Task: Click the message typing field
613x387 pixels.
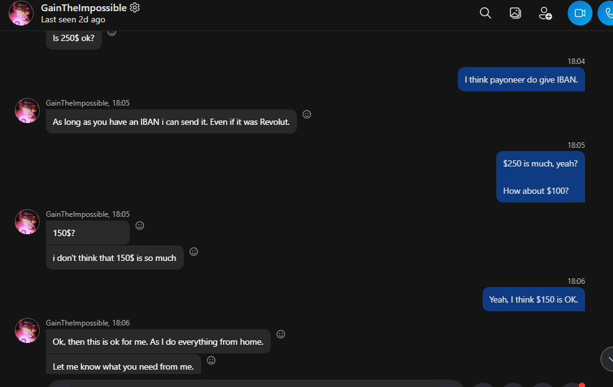Action: (x=256, y=383)
